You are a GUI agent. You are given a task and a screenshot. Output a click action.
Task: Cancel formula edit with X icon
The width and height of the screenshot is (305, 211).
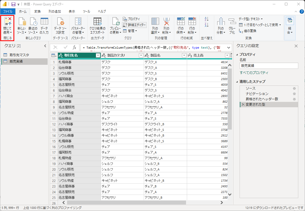[x=55, y=47]
